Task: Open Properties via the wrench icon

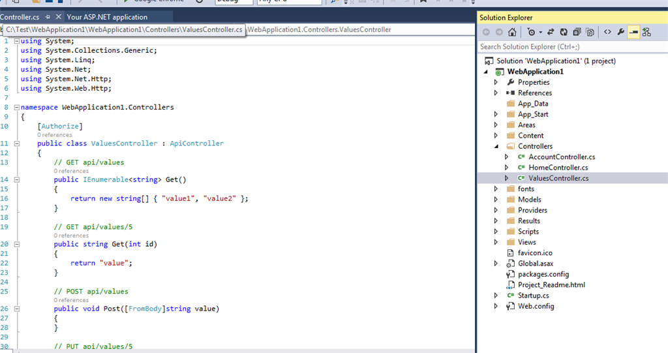Action: click(620, 32)
